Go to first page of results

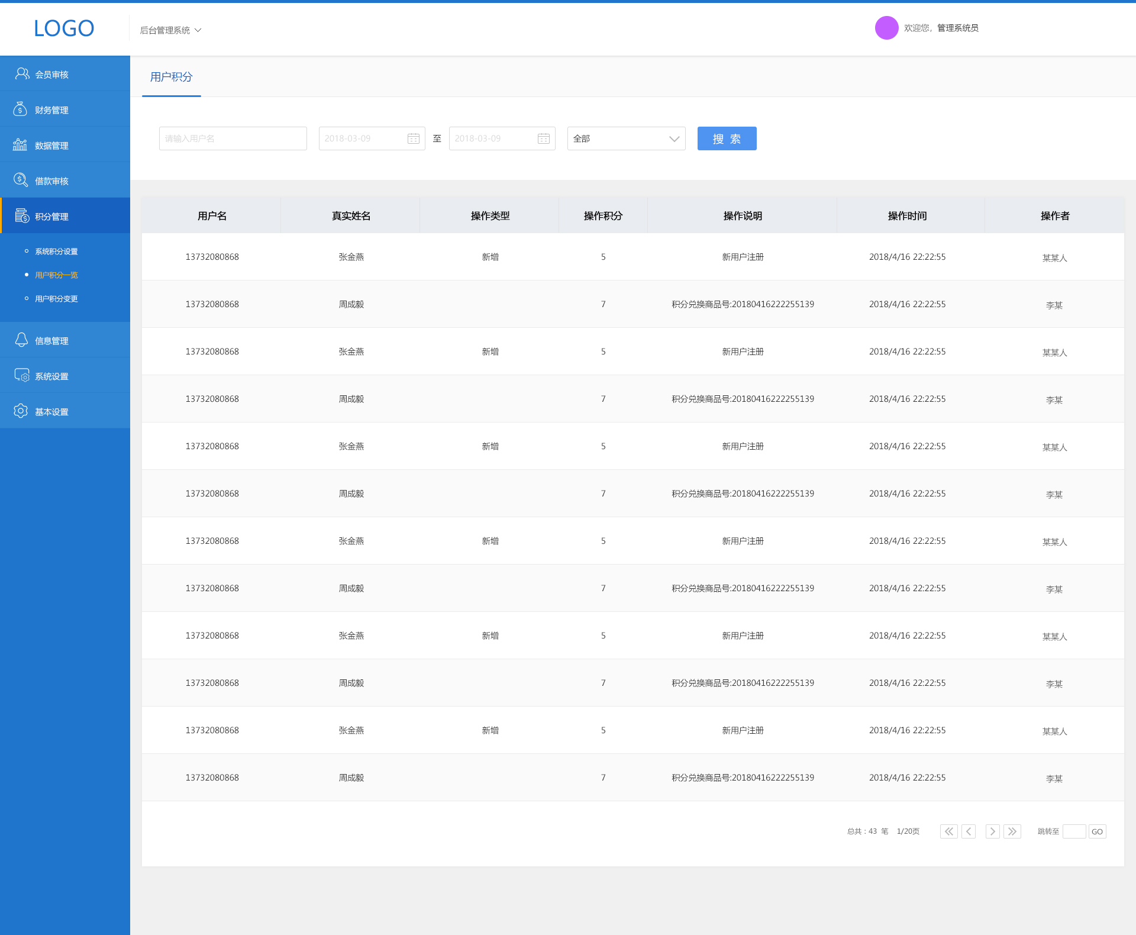tap(949, 831)
